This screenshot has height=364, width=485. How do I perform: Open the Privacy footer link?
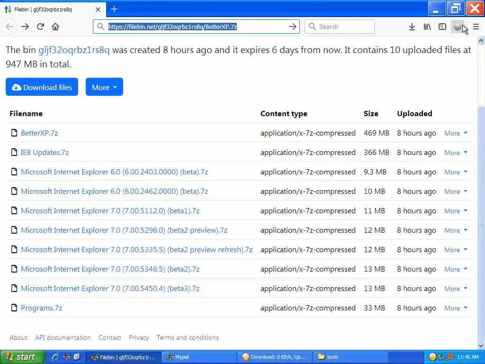click(x=139, y=337)
